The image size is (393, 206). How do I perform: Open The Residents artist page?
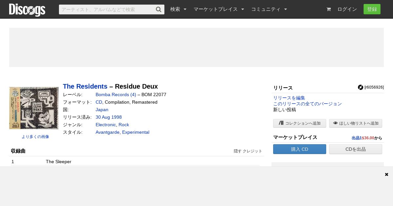(x=85, y=86)
